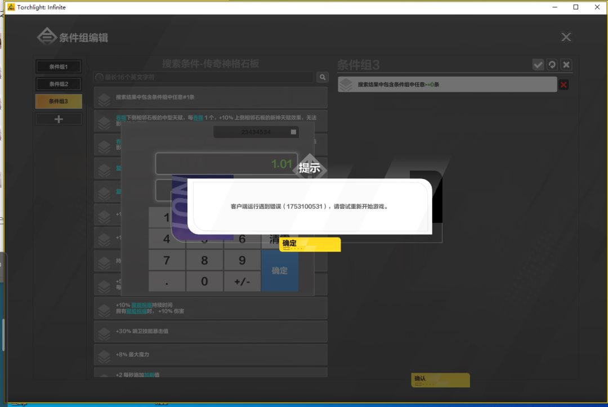Click the stack icon beside +30% 哨卫技能暴击值
The width and height of the screenshot is (608, 407).
coord(104,334)
